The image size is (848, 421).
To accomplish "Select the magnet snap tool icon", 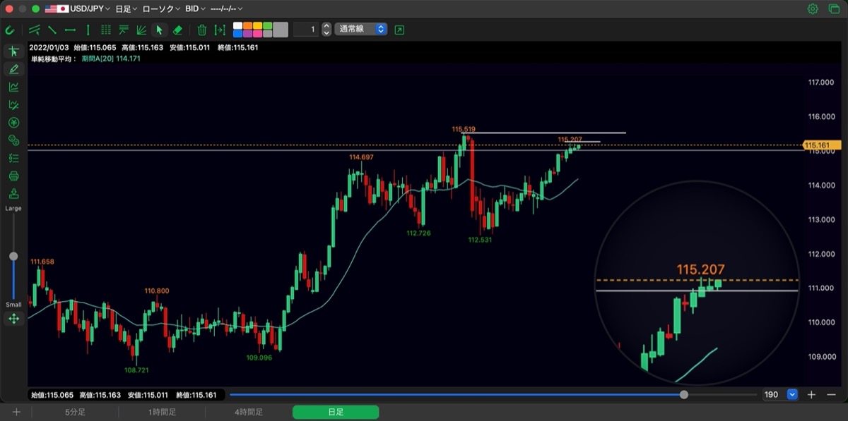I will click(10, 30).
